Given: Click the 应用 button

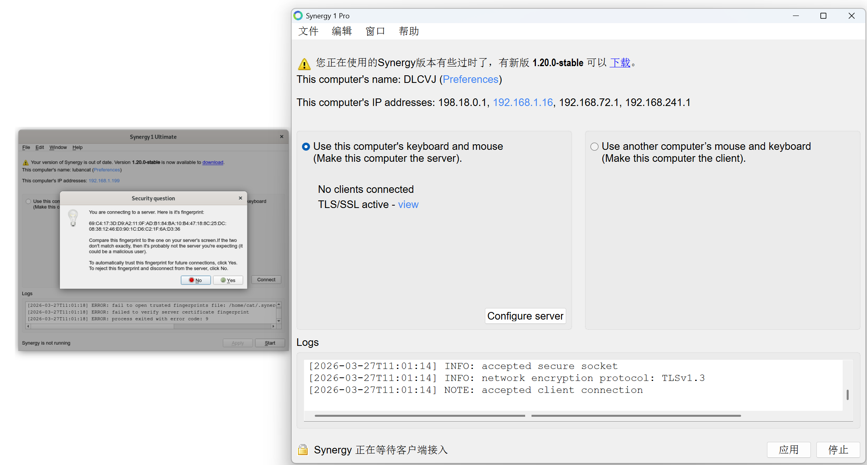Looking at the screenshot, I should [789, 450].
